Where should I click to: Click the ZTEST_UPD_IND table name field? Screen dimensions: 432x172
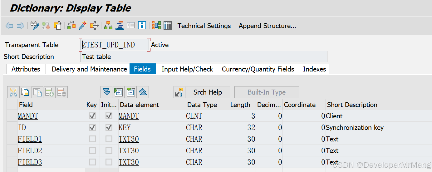[x=115, y=45]
